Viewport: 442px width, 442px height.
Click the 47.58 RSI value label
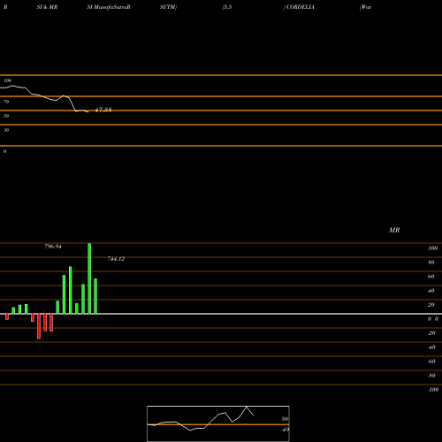point(103,110)
